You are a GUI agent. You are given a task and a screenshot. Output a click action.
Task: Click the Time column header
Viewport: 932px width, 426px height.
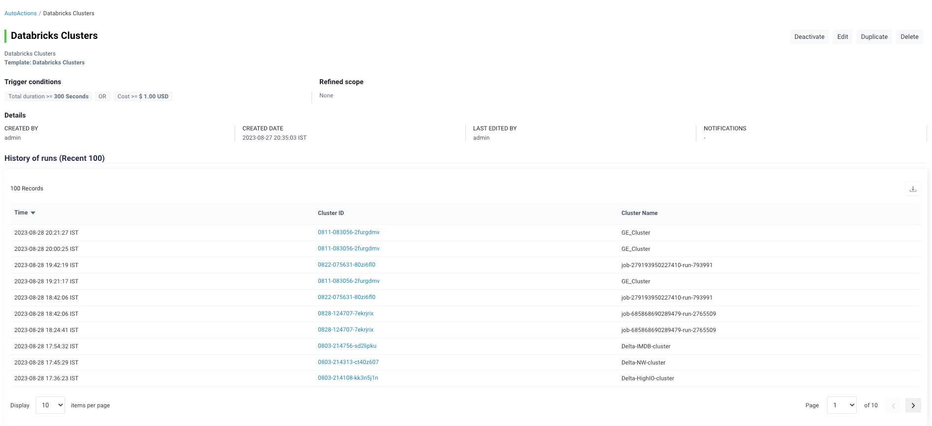click(x=21, y=213)
